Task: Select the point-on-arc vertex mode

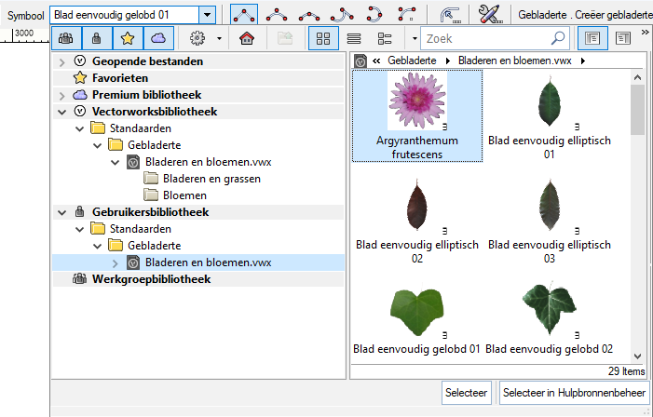Action: tap(374, 15)
